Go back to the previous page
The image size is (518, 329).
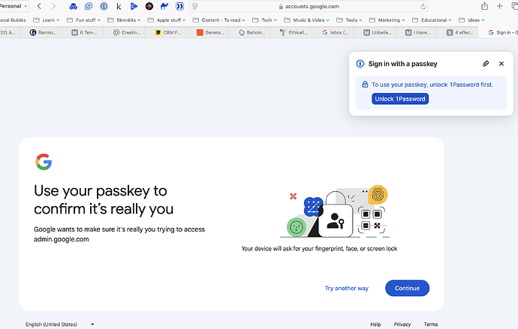tap(39, 6)
